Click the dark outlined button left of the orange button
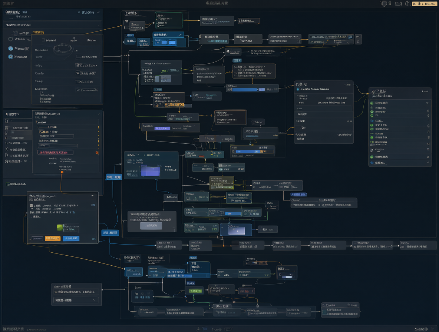 [x=37, y=238]
